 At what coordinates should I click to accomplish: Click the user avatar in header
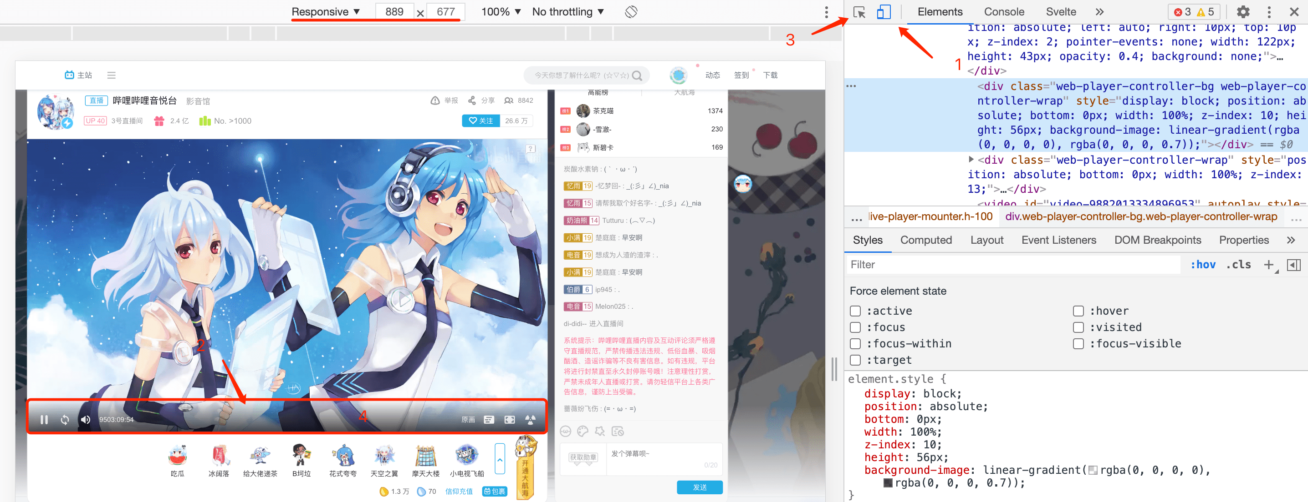[x=678, y=75]
